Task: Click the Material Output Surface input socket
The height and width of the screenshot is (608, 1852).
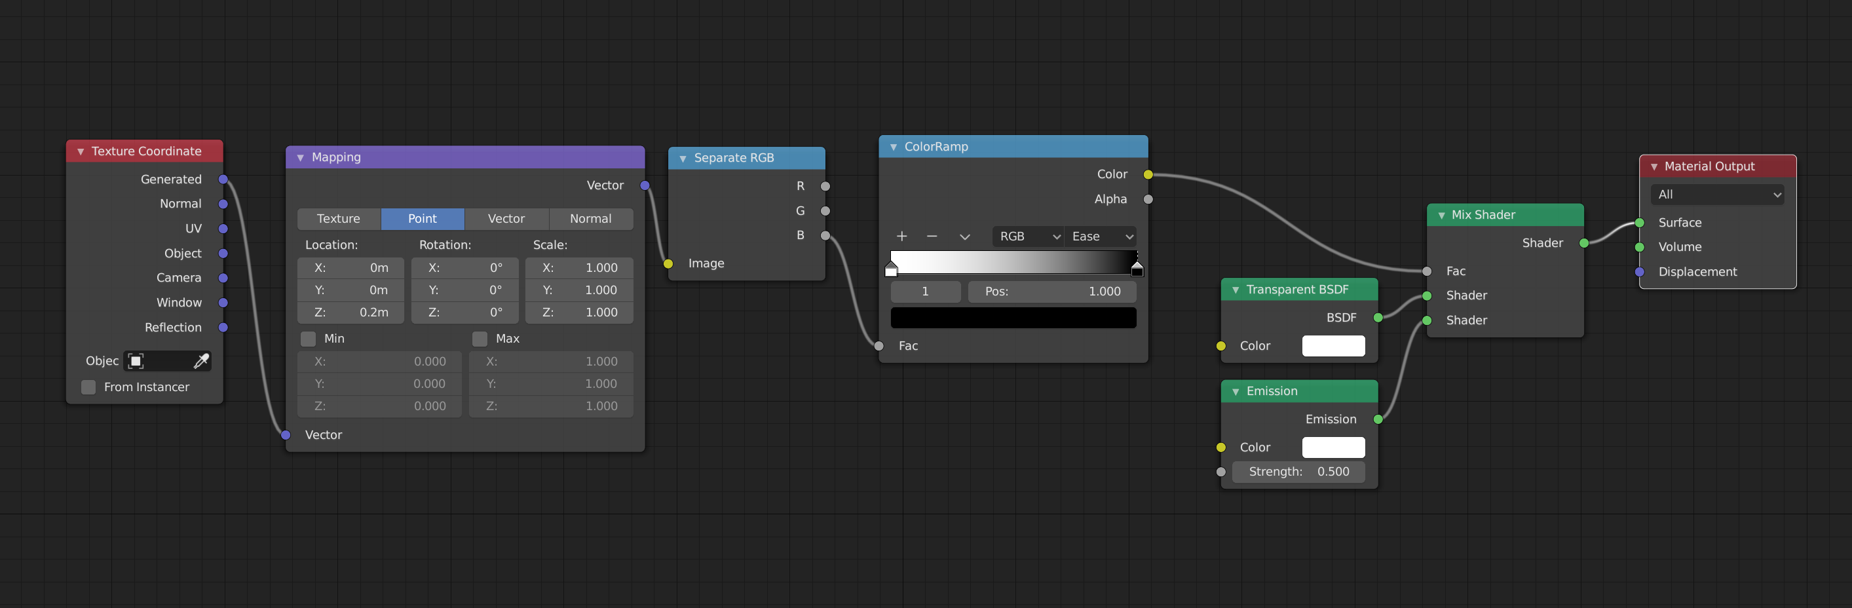Action: 1640,223
